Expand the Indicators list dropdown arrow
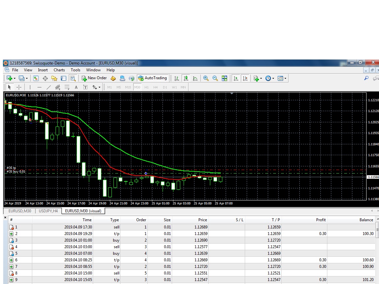This screenshot has width=379, height=284. (x=261, y=78)
